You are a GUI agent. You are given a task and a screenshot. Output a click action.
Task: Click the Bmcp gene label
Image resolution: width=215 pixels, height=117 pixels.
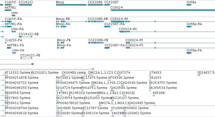pyautogui.click(x=60, y=2)
